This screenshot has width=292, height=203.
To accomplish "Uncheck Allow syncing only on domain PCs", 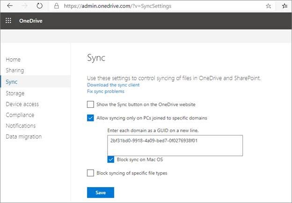I will (x=90, y=118).
